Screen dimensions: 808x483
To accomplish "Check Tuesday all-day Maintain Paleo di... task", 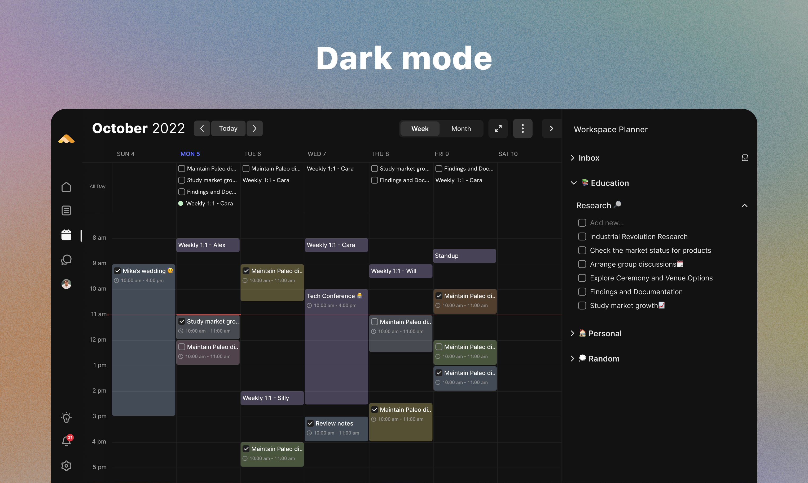I will click(246, 169).
